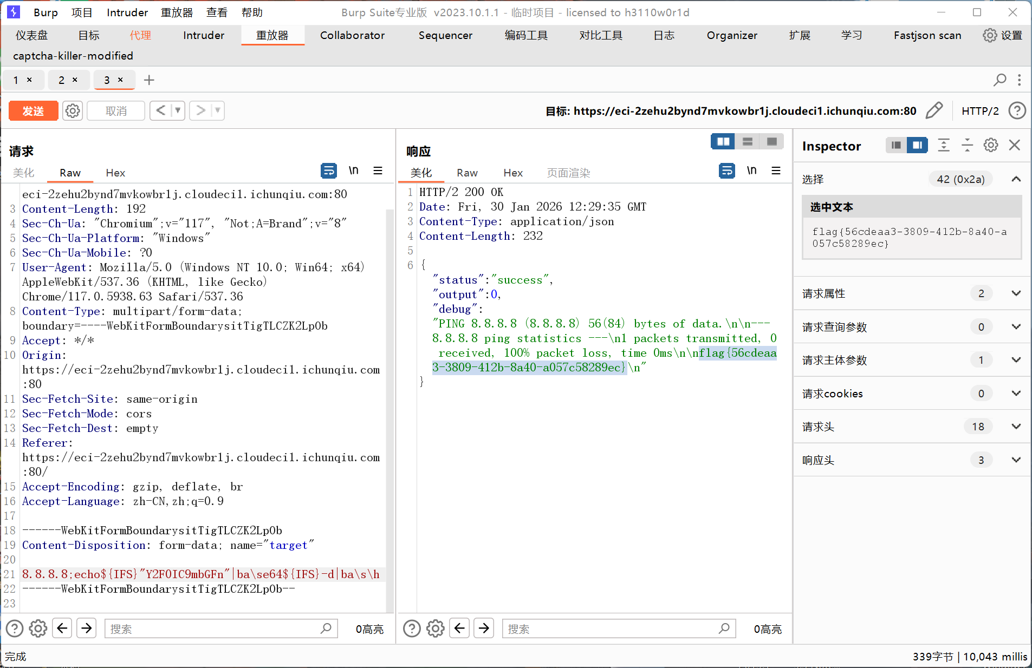Image resolution: width=1032 pixels, height=668 pixels.
Task: Switch to the Sequencer tab
Action: [x=445, y=35]
